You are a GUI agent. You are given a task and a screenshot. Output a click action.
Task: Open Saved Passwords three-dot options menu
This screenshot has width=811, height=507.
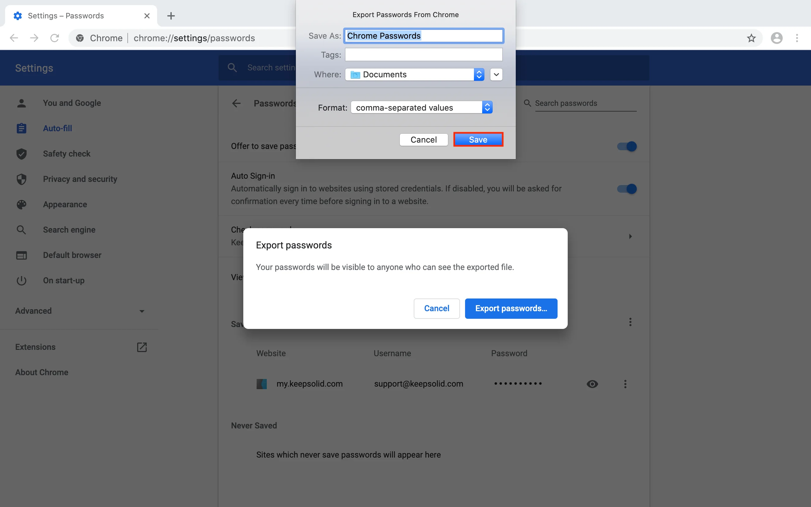(x=630, y=322)
